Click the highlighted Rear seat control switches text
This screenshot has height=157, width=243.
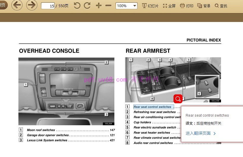click(152, 107)
